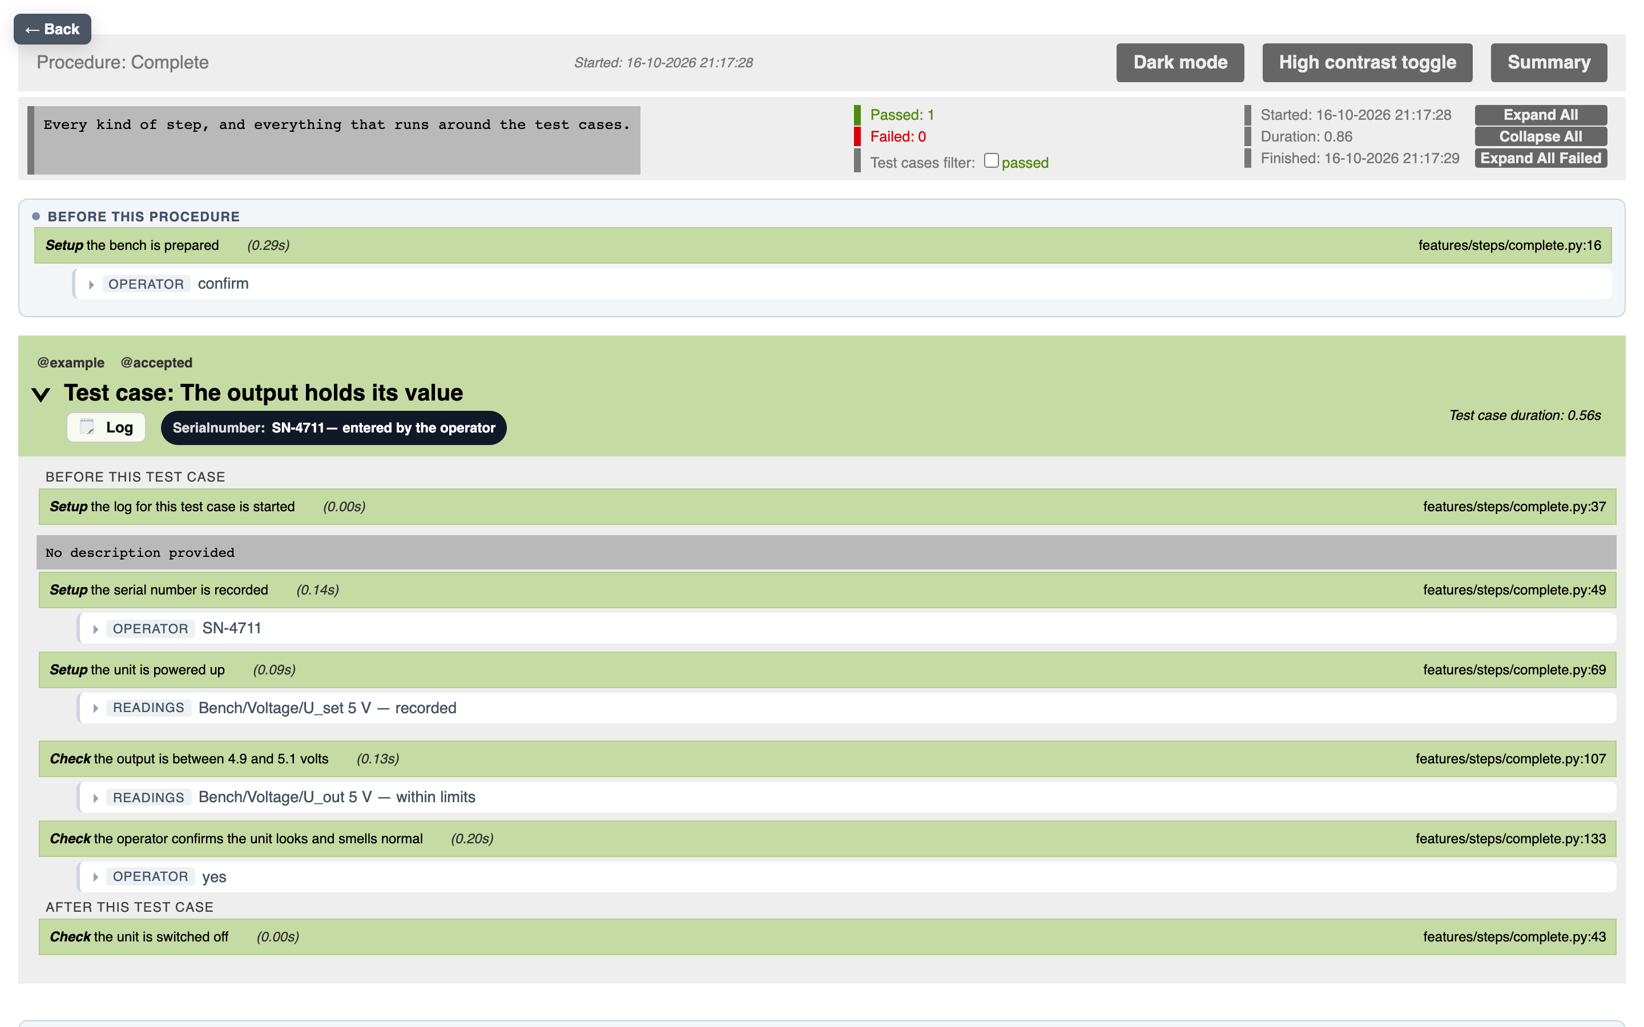Click the @example tag
Image resolution: width=1644 pixels, height=1027 pixels.
[x=71, y=363]
